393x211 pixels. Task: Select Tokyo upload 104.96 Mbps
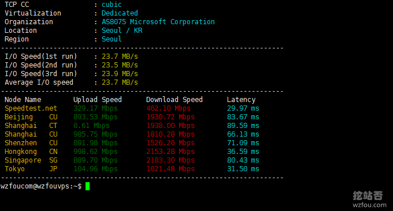(95, 169)
